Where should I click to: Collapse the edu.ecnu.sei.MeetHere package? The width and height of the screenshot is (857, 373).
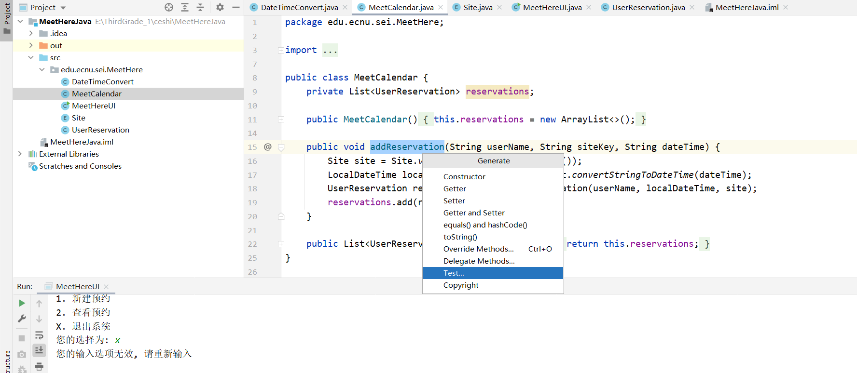pos(42,69)
